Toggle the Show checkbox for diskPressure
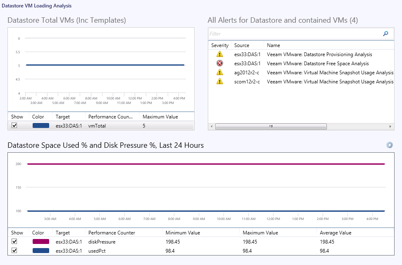 click(x=15, y=241)
